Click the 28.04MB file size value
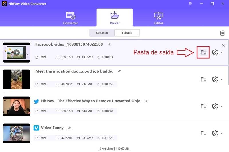The image size is (229, 152). (87, 138)
